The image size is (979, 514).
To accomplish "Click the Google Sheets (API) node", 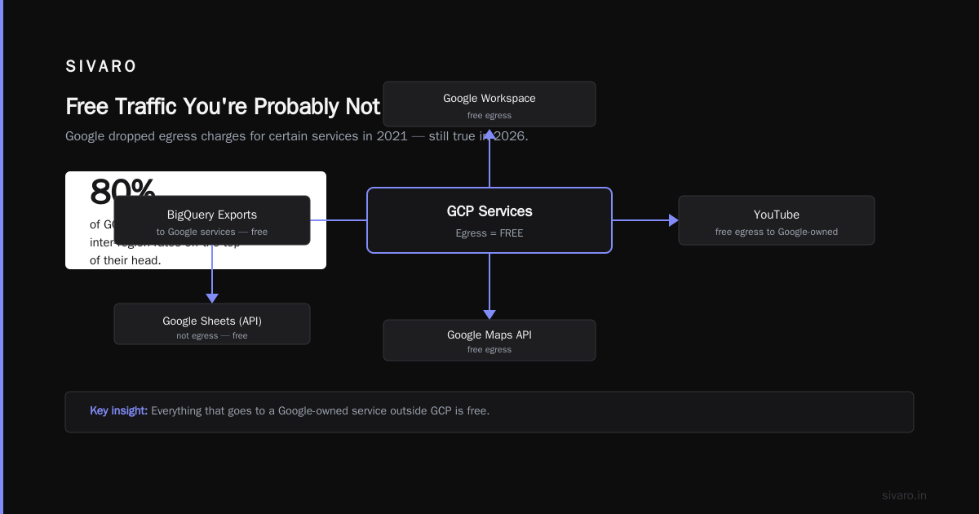I will point(212,324).
